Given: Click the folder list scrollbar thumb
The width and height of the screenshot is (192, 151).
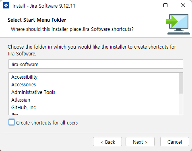Looking at the screenshot, I should [x=181, y=83].
